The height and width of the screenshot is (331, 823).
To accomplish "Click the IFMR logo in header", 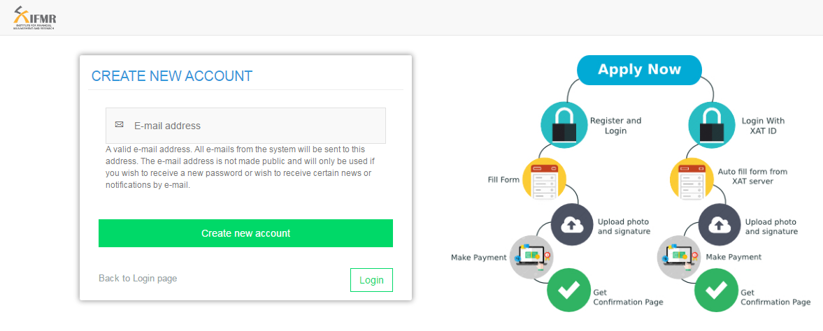I will pyautogui.click(x=35, y=18).
